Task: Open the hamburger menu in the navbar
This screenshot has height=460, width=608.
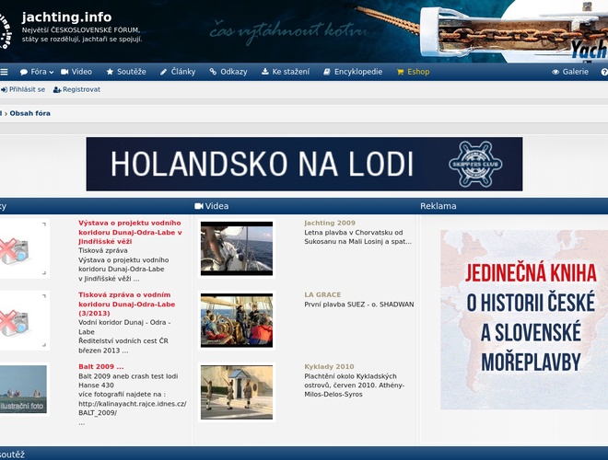Action: pos(4,72)
